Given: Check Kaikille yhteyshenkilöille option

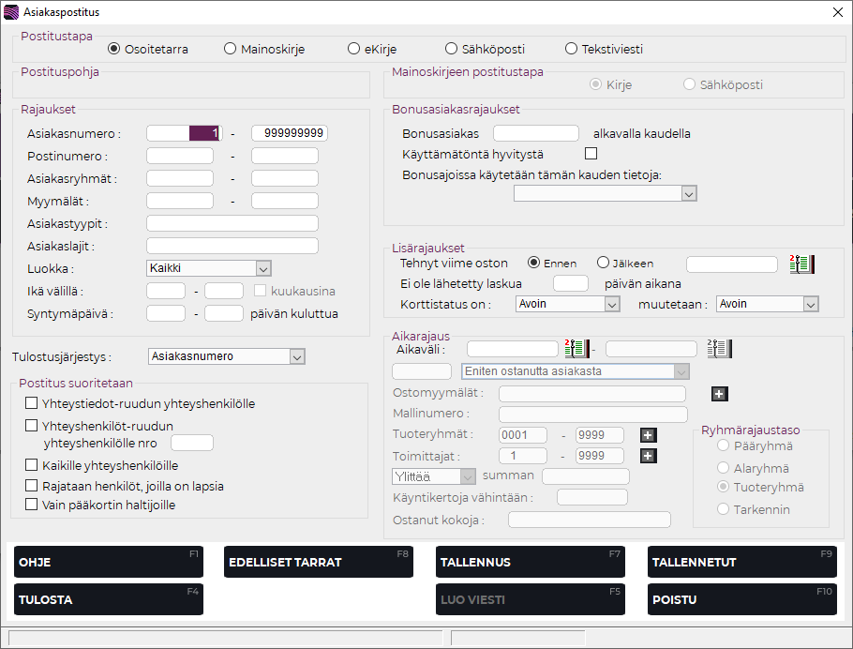Looking at the screenshot, I should click(32, 465).
